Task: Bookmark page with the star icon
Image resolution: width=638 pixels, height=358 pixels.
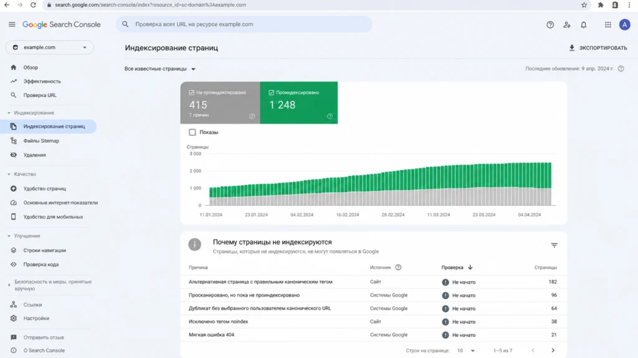Action: (584, 5)
